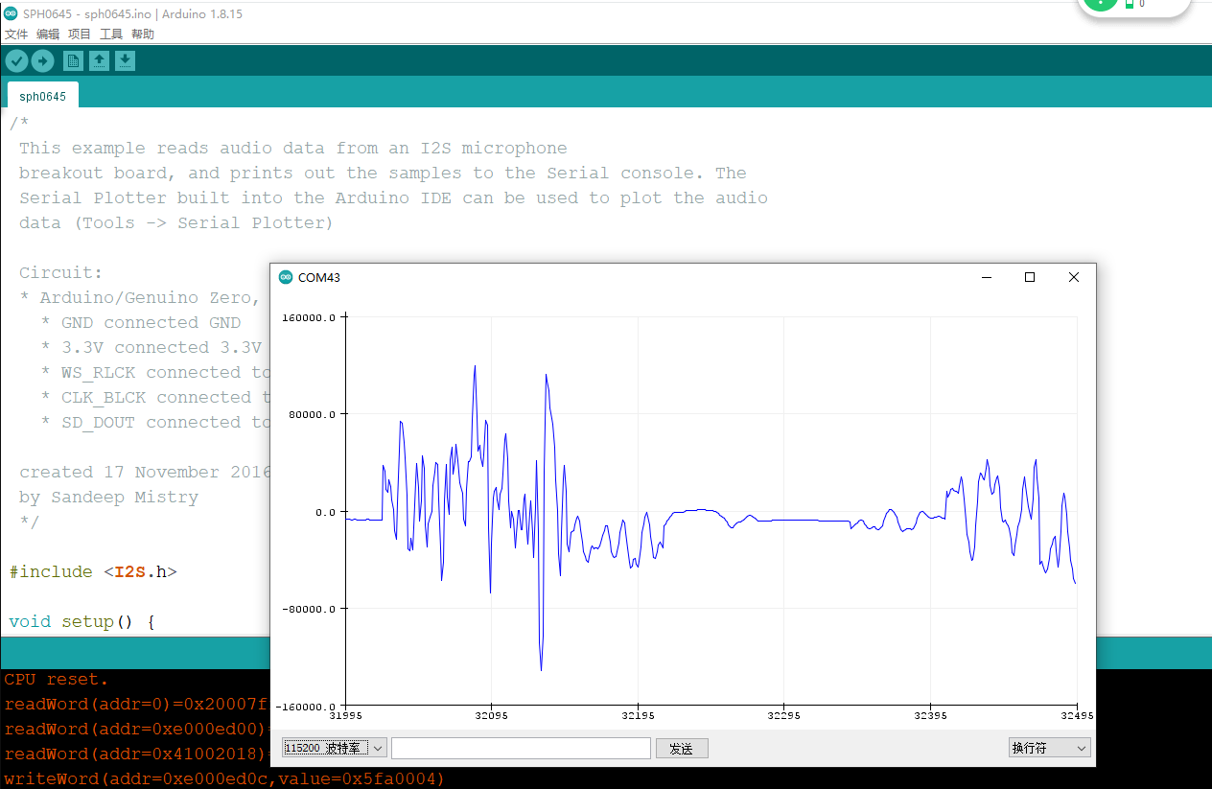
Task: Open the 帮助 menu
Action: click(143, 35)
